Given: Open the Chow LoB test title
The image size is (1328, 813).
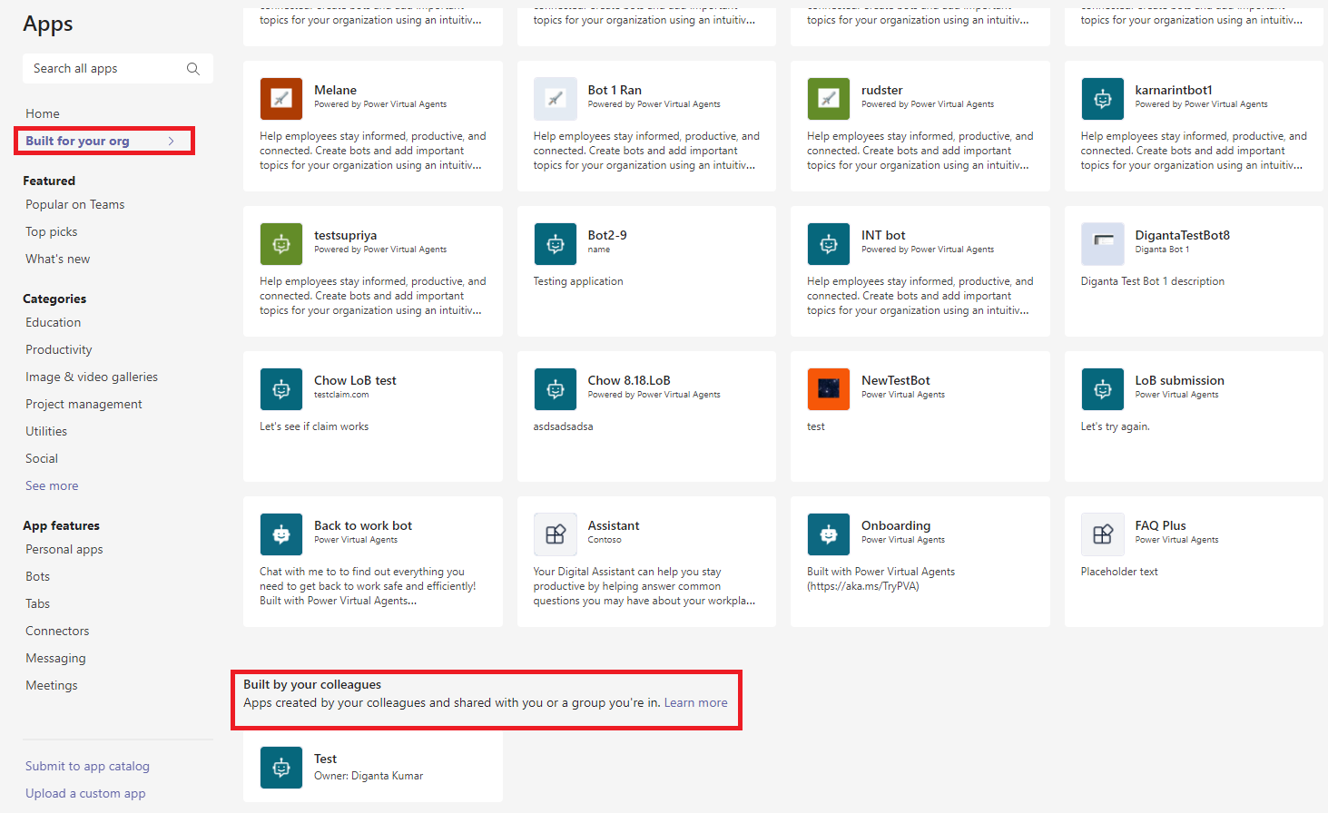Looking at the screenshot, I should click(x=355, y=380).
